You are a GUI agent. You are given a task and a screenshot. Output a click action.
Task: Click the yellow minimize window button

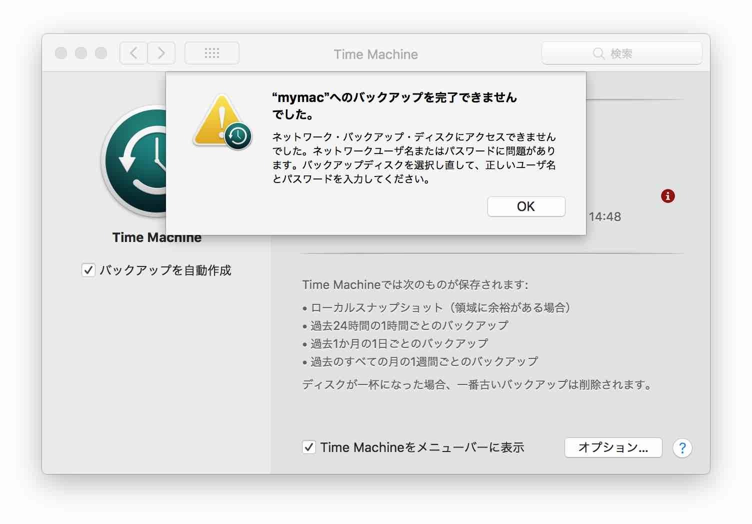[81, 53]
